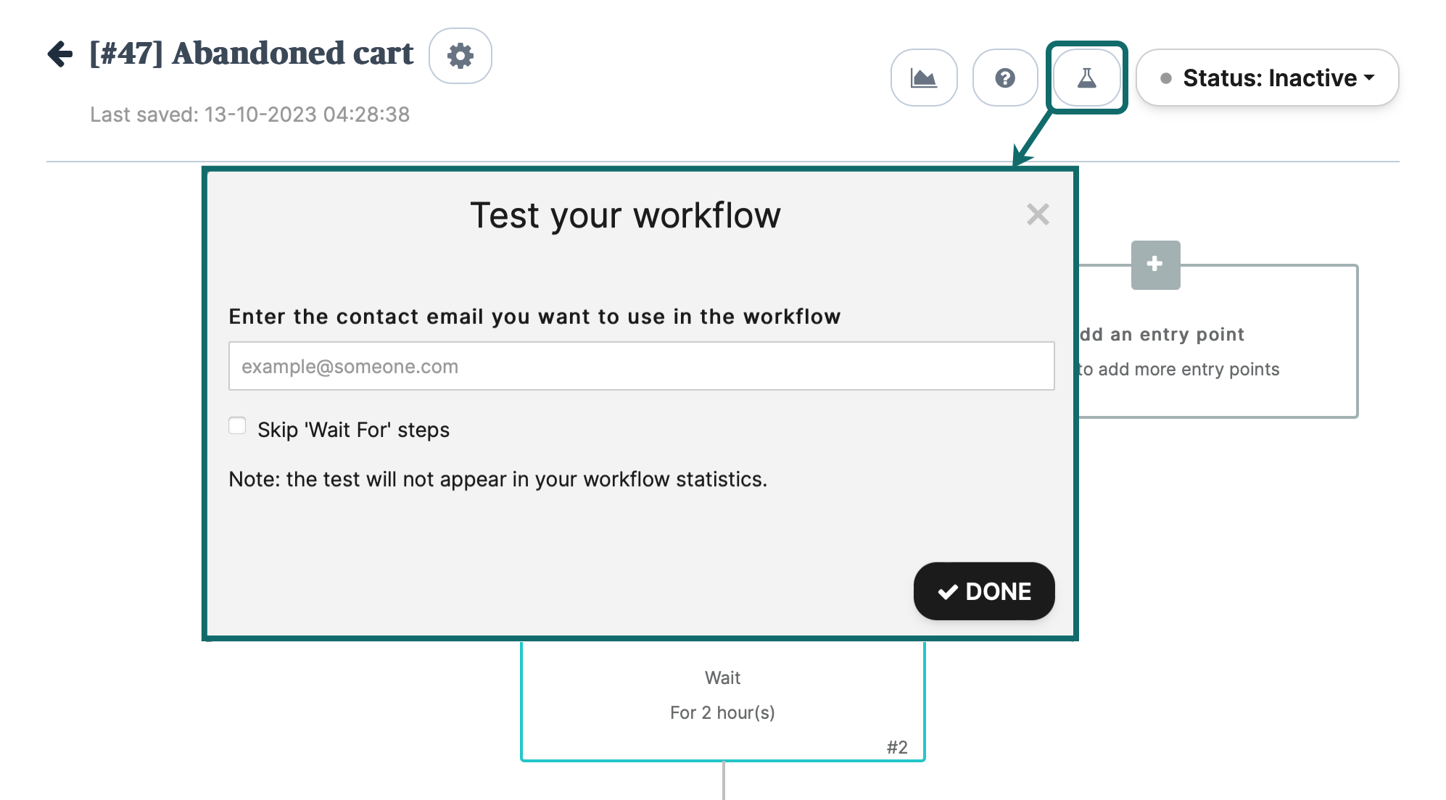This screenshot has height=800, width=1446.
Task: Click the back arrow icon
Action: [60, 54]
